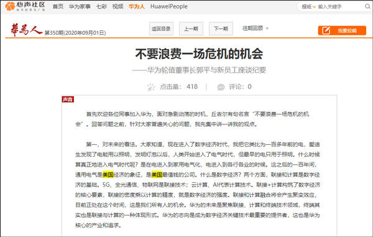The height and width of the screenshot is (237, 373).
Task: Click the red 声音 tag
Action: pos(68,100)
